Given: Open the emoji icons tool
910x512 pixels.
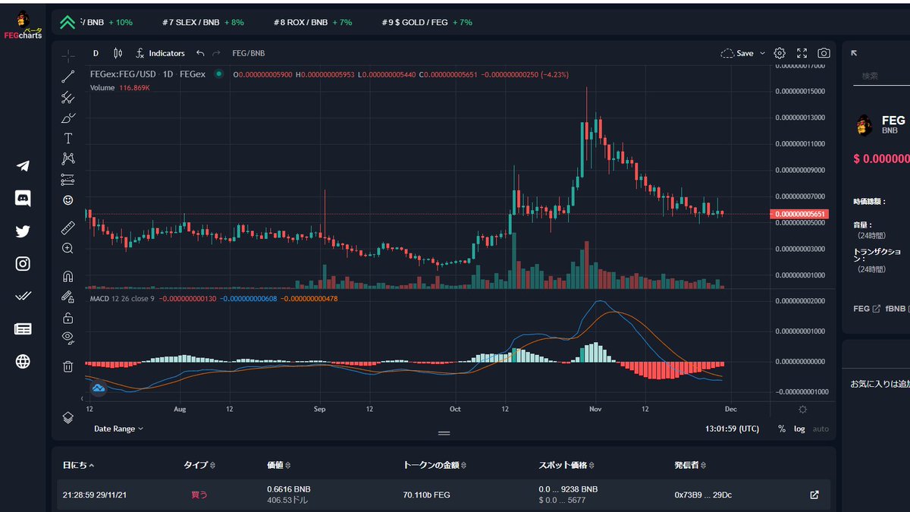Looking at the screenshot, I should [x=67, y=200].
